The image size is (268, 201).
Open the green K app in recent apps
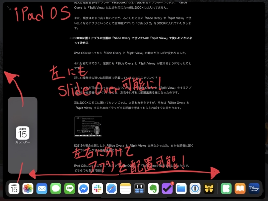[226, 189]
